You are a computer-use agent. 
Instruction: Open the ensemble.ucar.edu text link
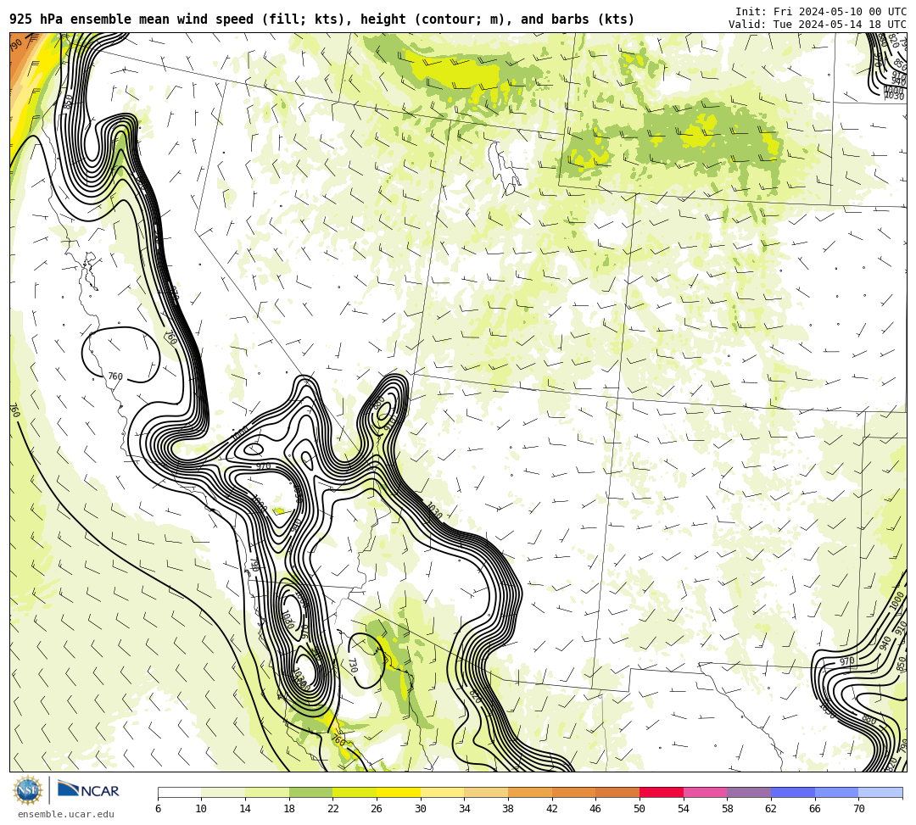66,814
